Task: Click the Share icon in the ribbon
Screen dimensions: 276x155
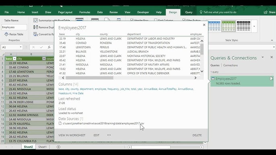Action: pos(266,12)
